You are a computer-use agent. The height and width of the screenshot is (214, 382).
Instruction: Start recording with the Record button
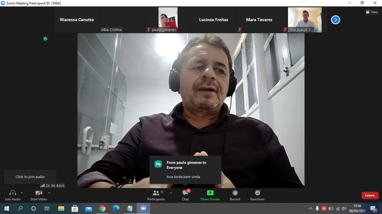click(x=235, y=195)
